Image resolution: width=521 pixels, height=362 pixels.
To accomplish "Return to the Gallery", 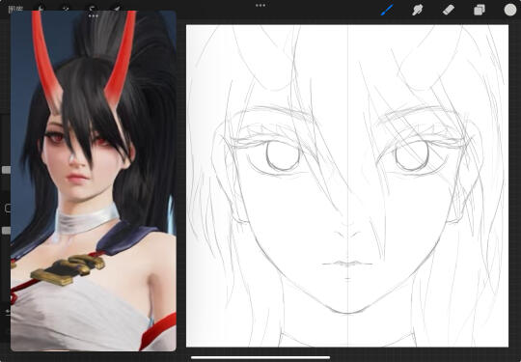I will tap(15, 9).
